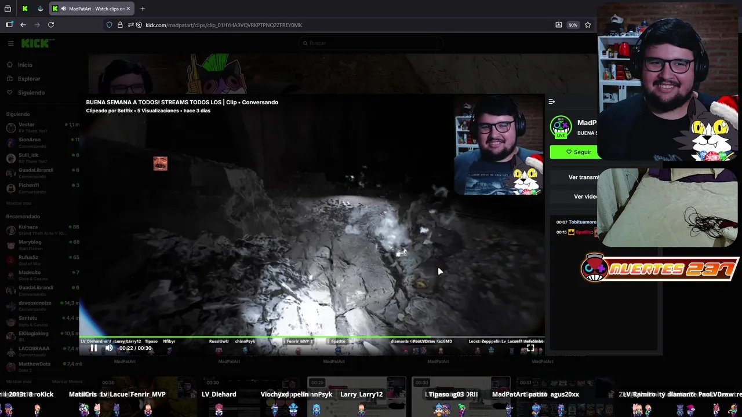Open a new browser tab
742x417 pixels.
(143, 9)
